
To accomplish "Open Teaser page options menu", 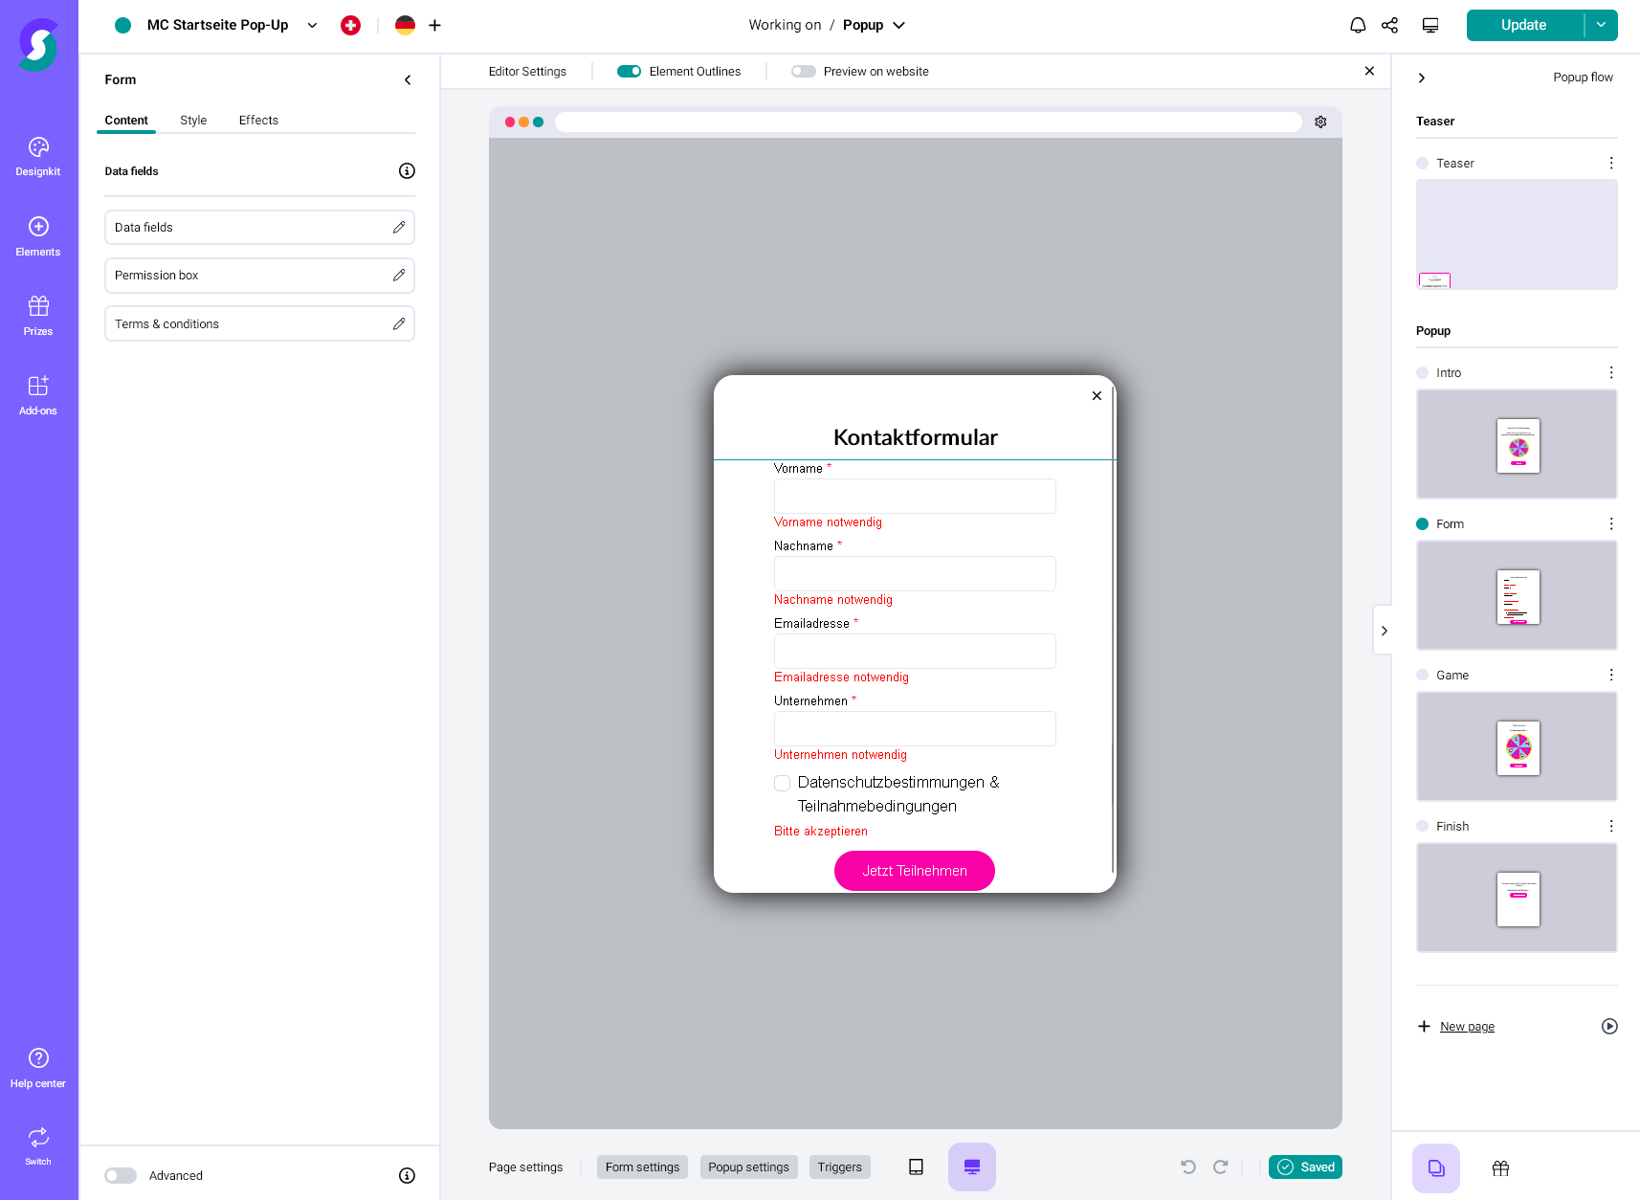I will (x=1611, y=164).
